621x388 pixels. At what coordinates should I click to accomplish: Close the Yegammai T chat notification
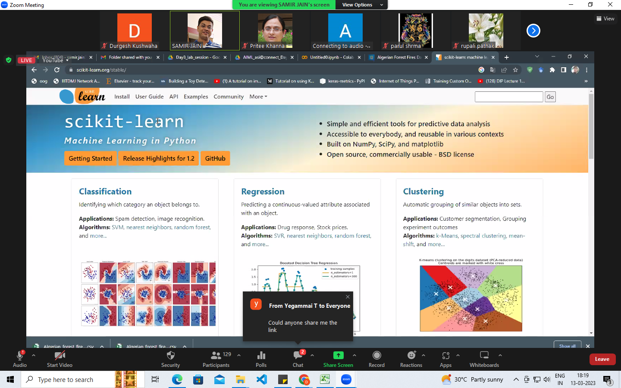[348, 297]
